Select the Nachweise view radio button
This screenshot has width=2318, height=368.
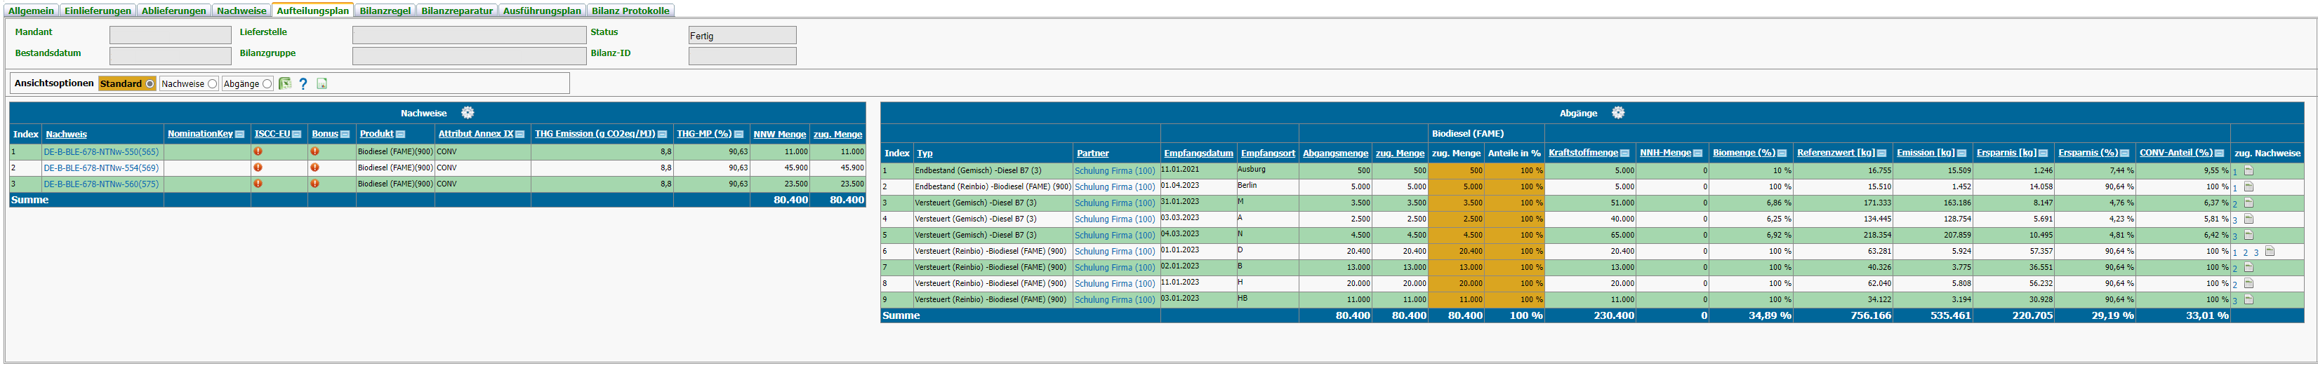[x=213, y=83]
